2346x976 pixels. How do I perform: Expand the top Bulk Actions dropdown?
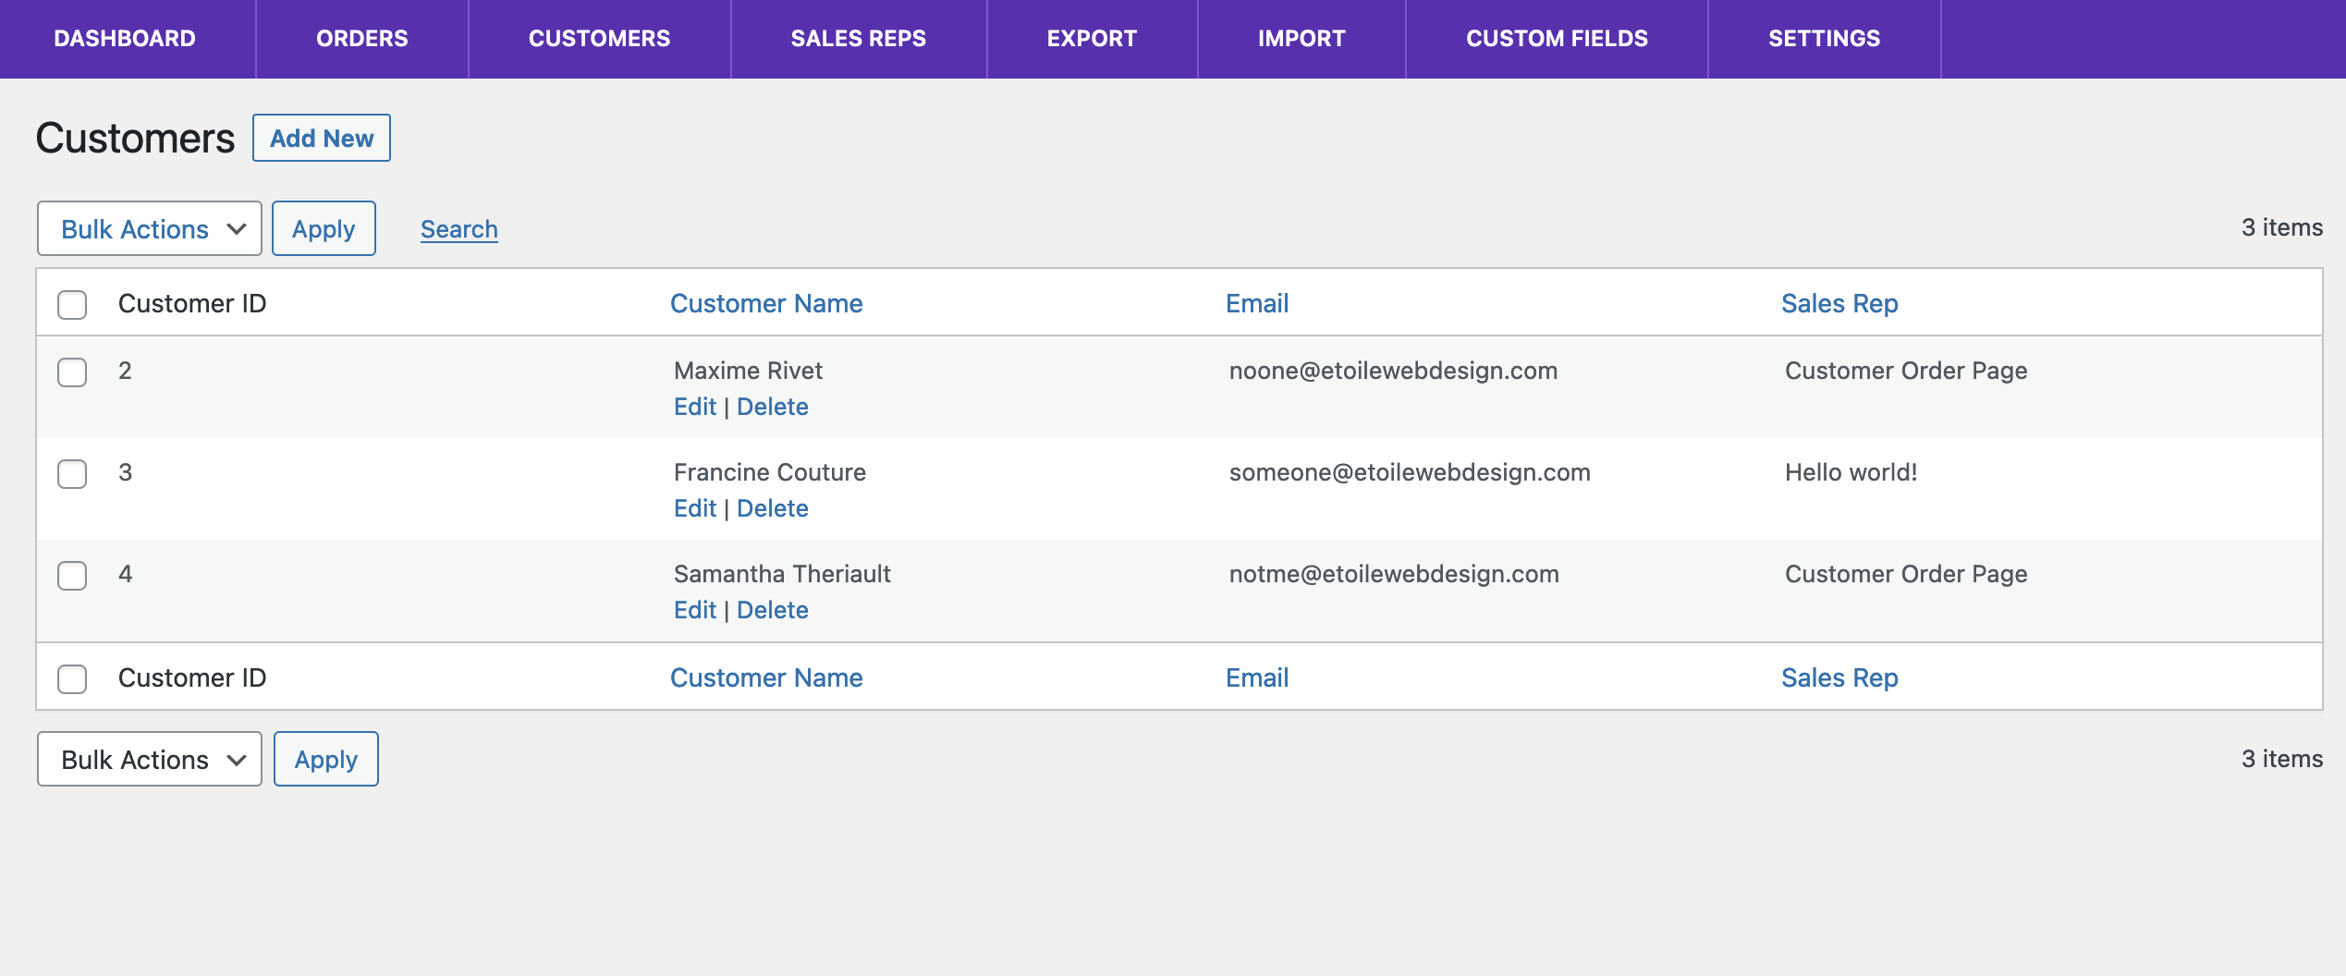click(150, 229)
